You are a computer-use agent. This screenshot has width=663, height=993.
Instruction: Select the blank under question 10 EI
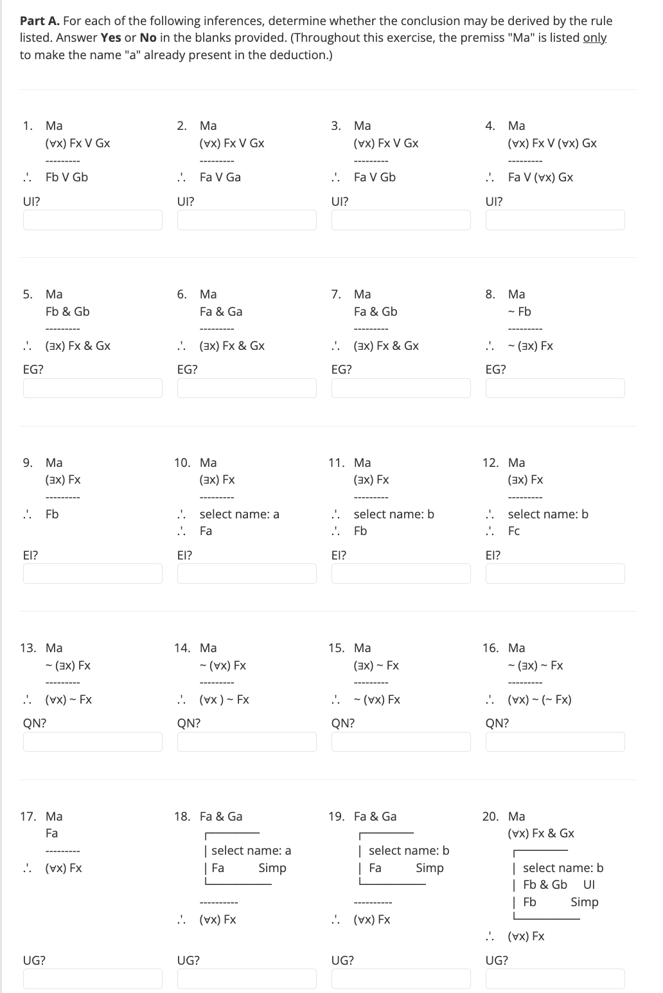247,574
